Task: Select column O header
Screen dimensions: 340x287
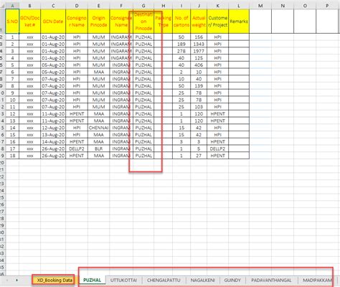Action: click(x=305, y=6)
